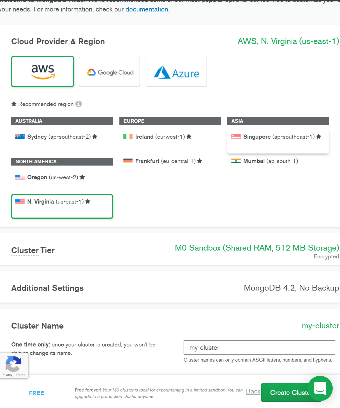Select Singapore (ap-southeast-1) region

278,141
